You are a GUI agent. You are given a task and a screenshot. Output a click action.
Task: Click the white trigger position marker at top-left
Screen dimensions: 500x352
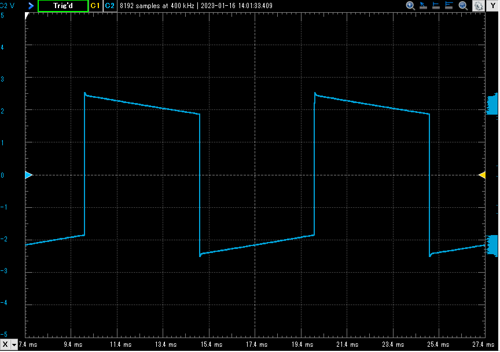tap(27, 16)
